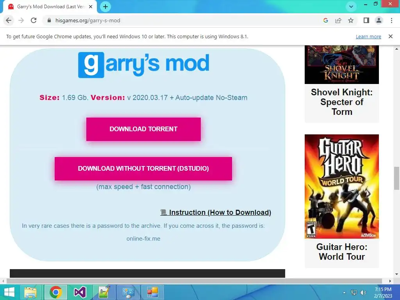This screenshot has width=400, height=300.
Task: Open a new tab with the plus button
Action: pos(105,7)
